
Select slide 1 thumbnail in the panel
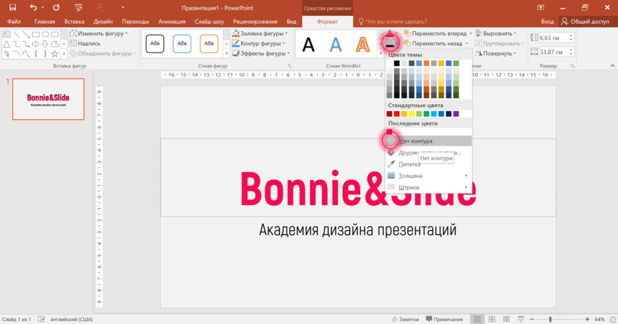coord(48,99)
